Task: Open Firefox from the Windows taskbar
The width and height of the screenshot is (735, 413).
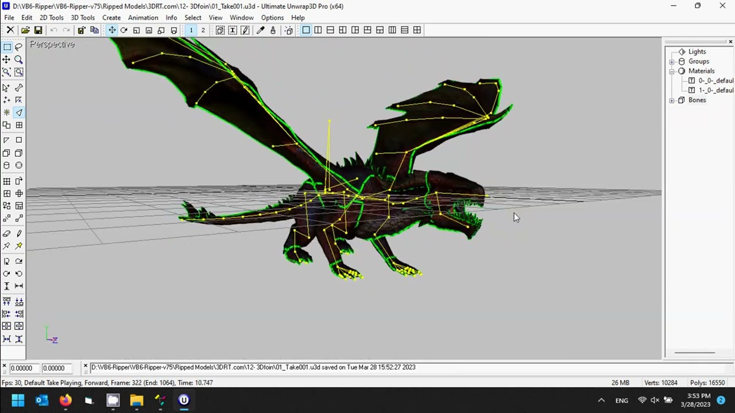Action: [x=65, y=400]
